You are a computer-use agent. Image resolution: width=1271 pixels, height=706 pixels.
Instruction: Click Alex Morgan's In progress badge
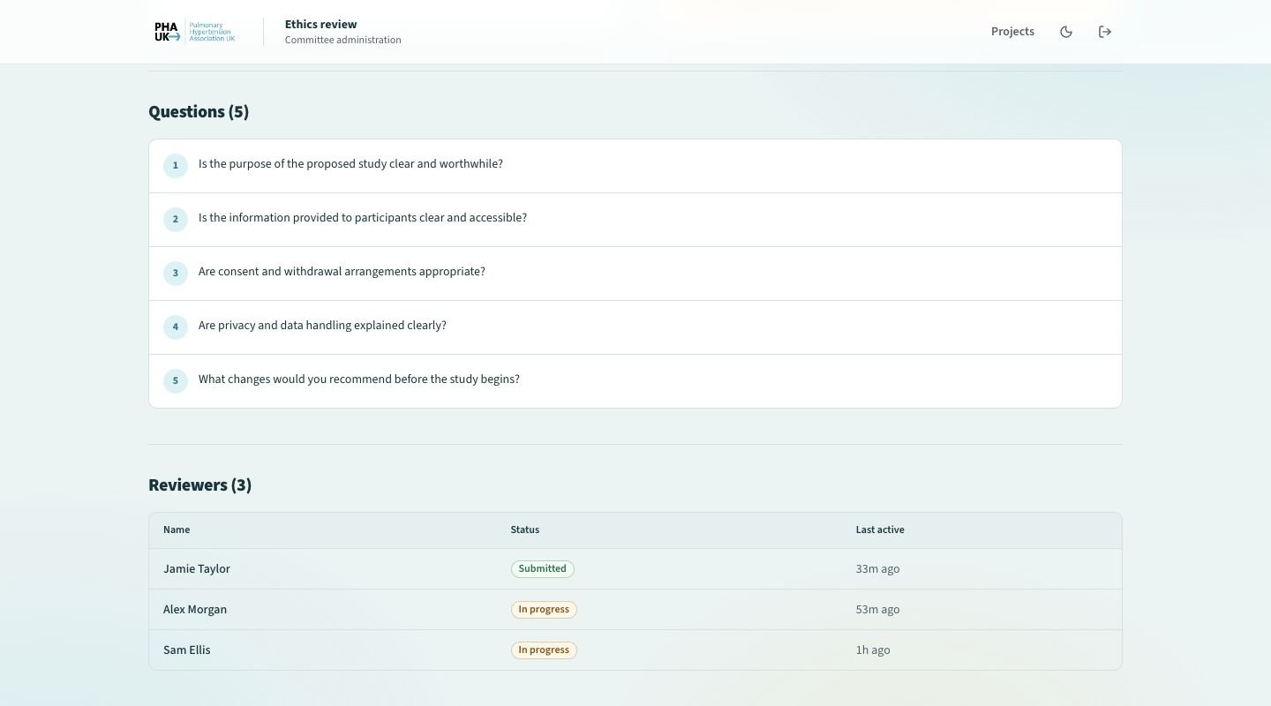pyautogui.click(x=544, y=609)
